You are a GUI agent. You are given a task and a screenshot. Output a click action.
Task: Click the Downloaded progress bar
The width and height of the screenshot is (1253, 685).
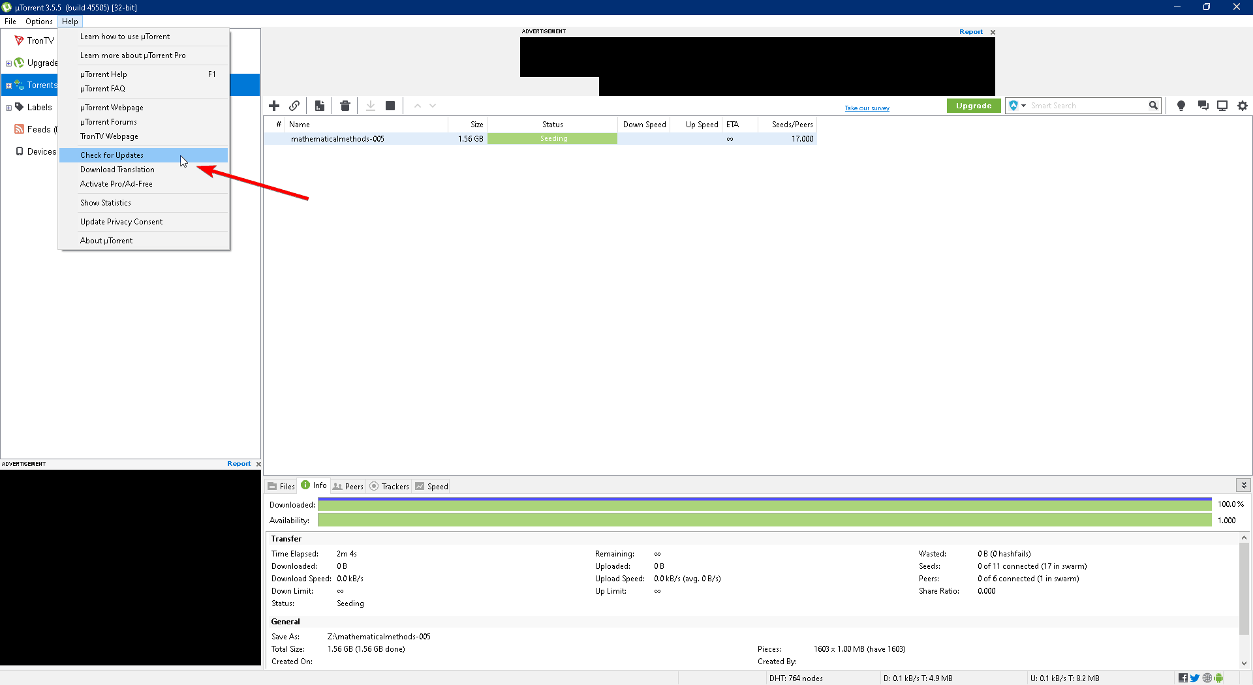pyautogui.click(x=764, y=504)
